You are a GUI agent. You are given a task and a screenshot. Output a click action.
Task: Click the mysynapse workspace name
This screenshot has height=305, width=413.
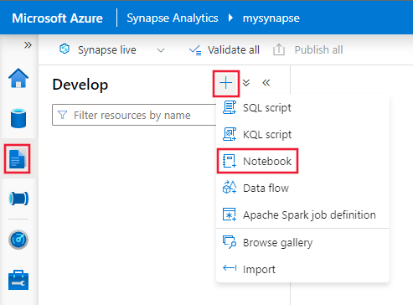point(271,18)
